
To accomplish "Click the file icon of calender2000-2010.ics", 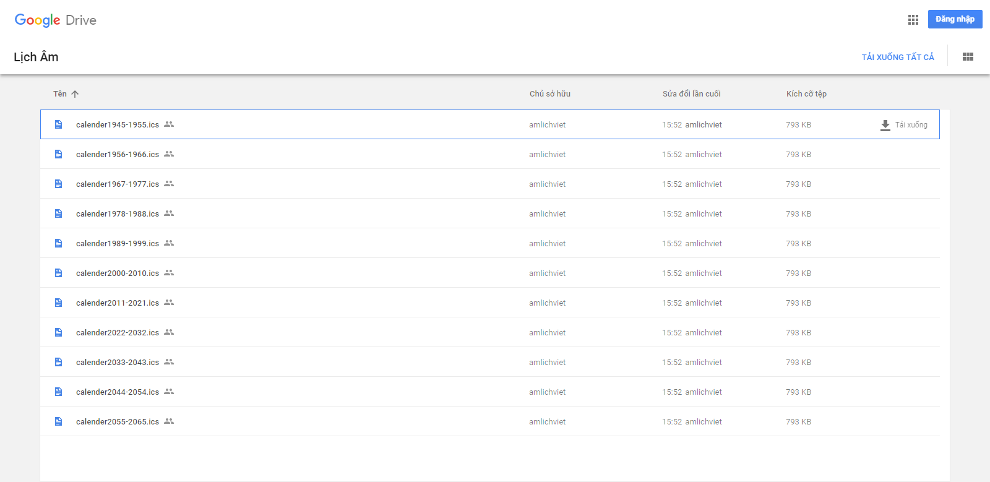I will [59, 273].
